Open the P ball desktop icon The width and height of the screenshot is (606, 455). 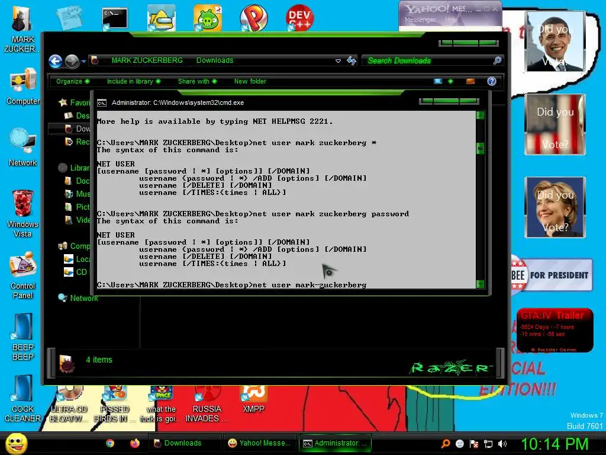253,18
